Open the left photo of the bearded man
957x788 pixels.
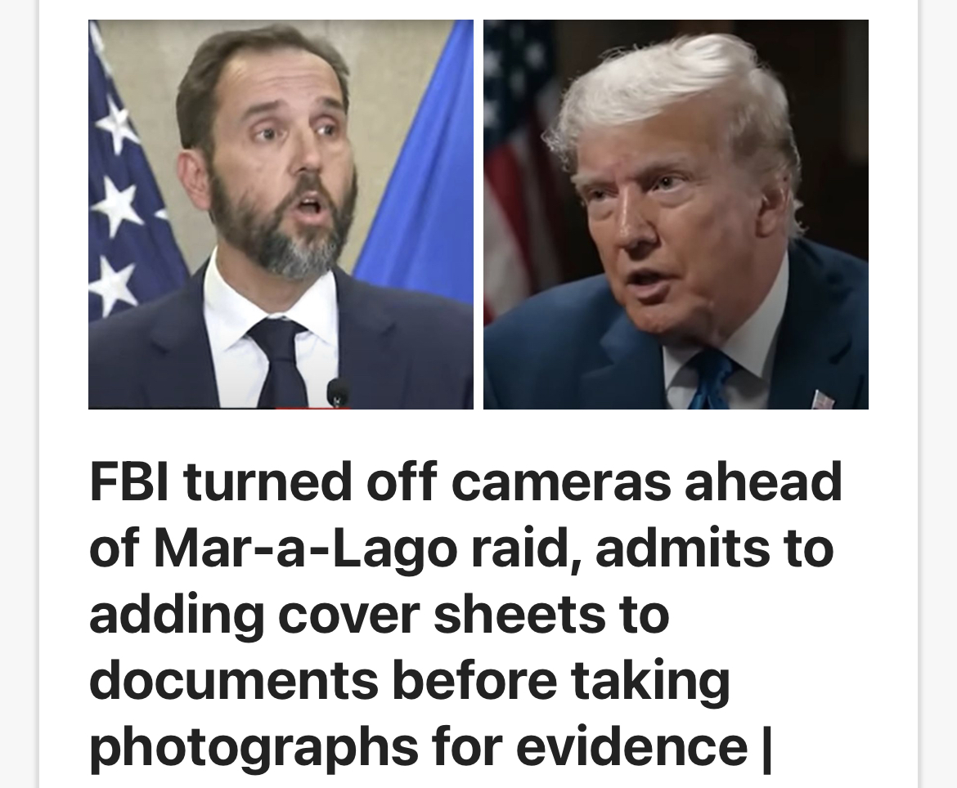tap(281, 214)
